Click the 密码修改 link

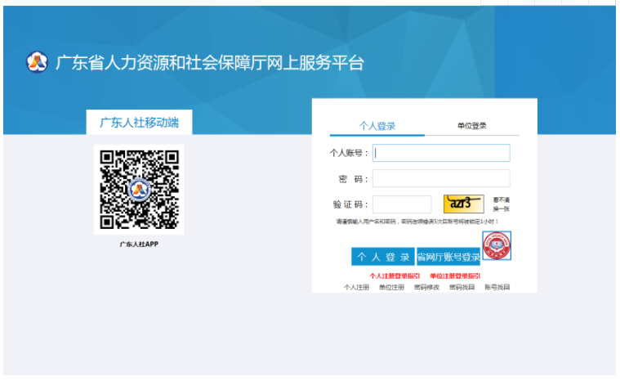[x=426, y=287]
